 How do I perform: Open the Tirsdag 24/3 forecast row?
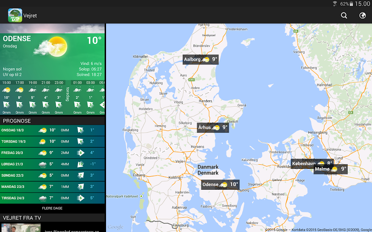tap(52, 198)
